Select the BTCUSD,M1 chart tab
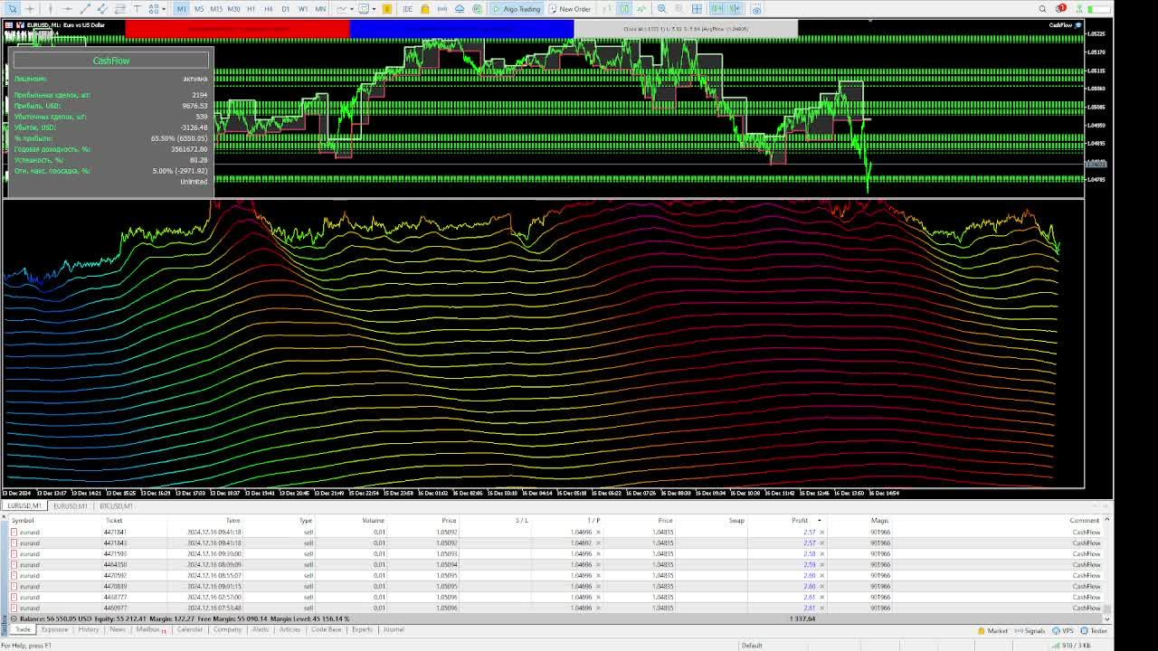Screen dimensions: 1158x651 coord(116,506)
